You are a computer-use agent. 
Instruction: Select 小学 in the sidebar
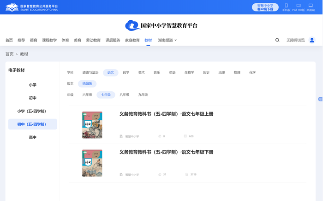pyautogui.click(x=33, y=85)
